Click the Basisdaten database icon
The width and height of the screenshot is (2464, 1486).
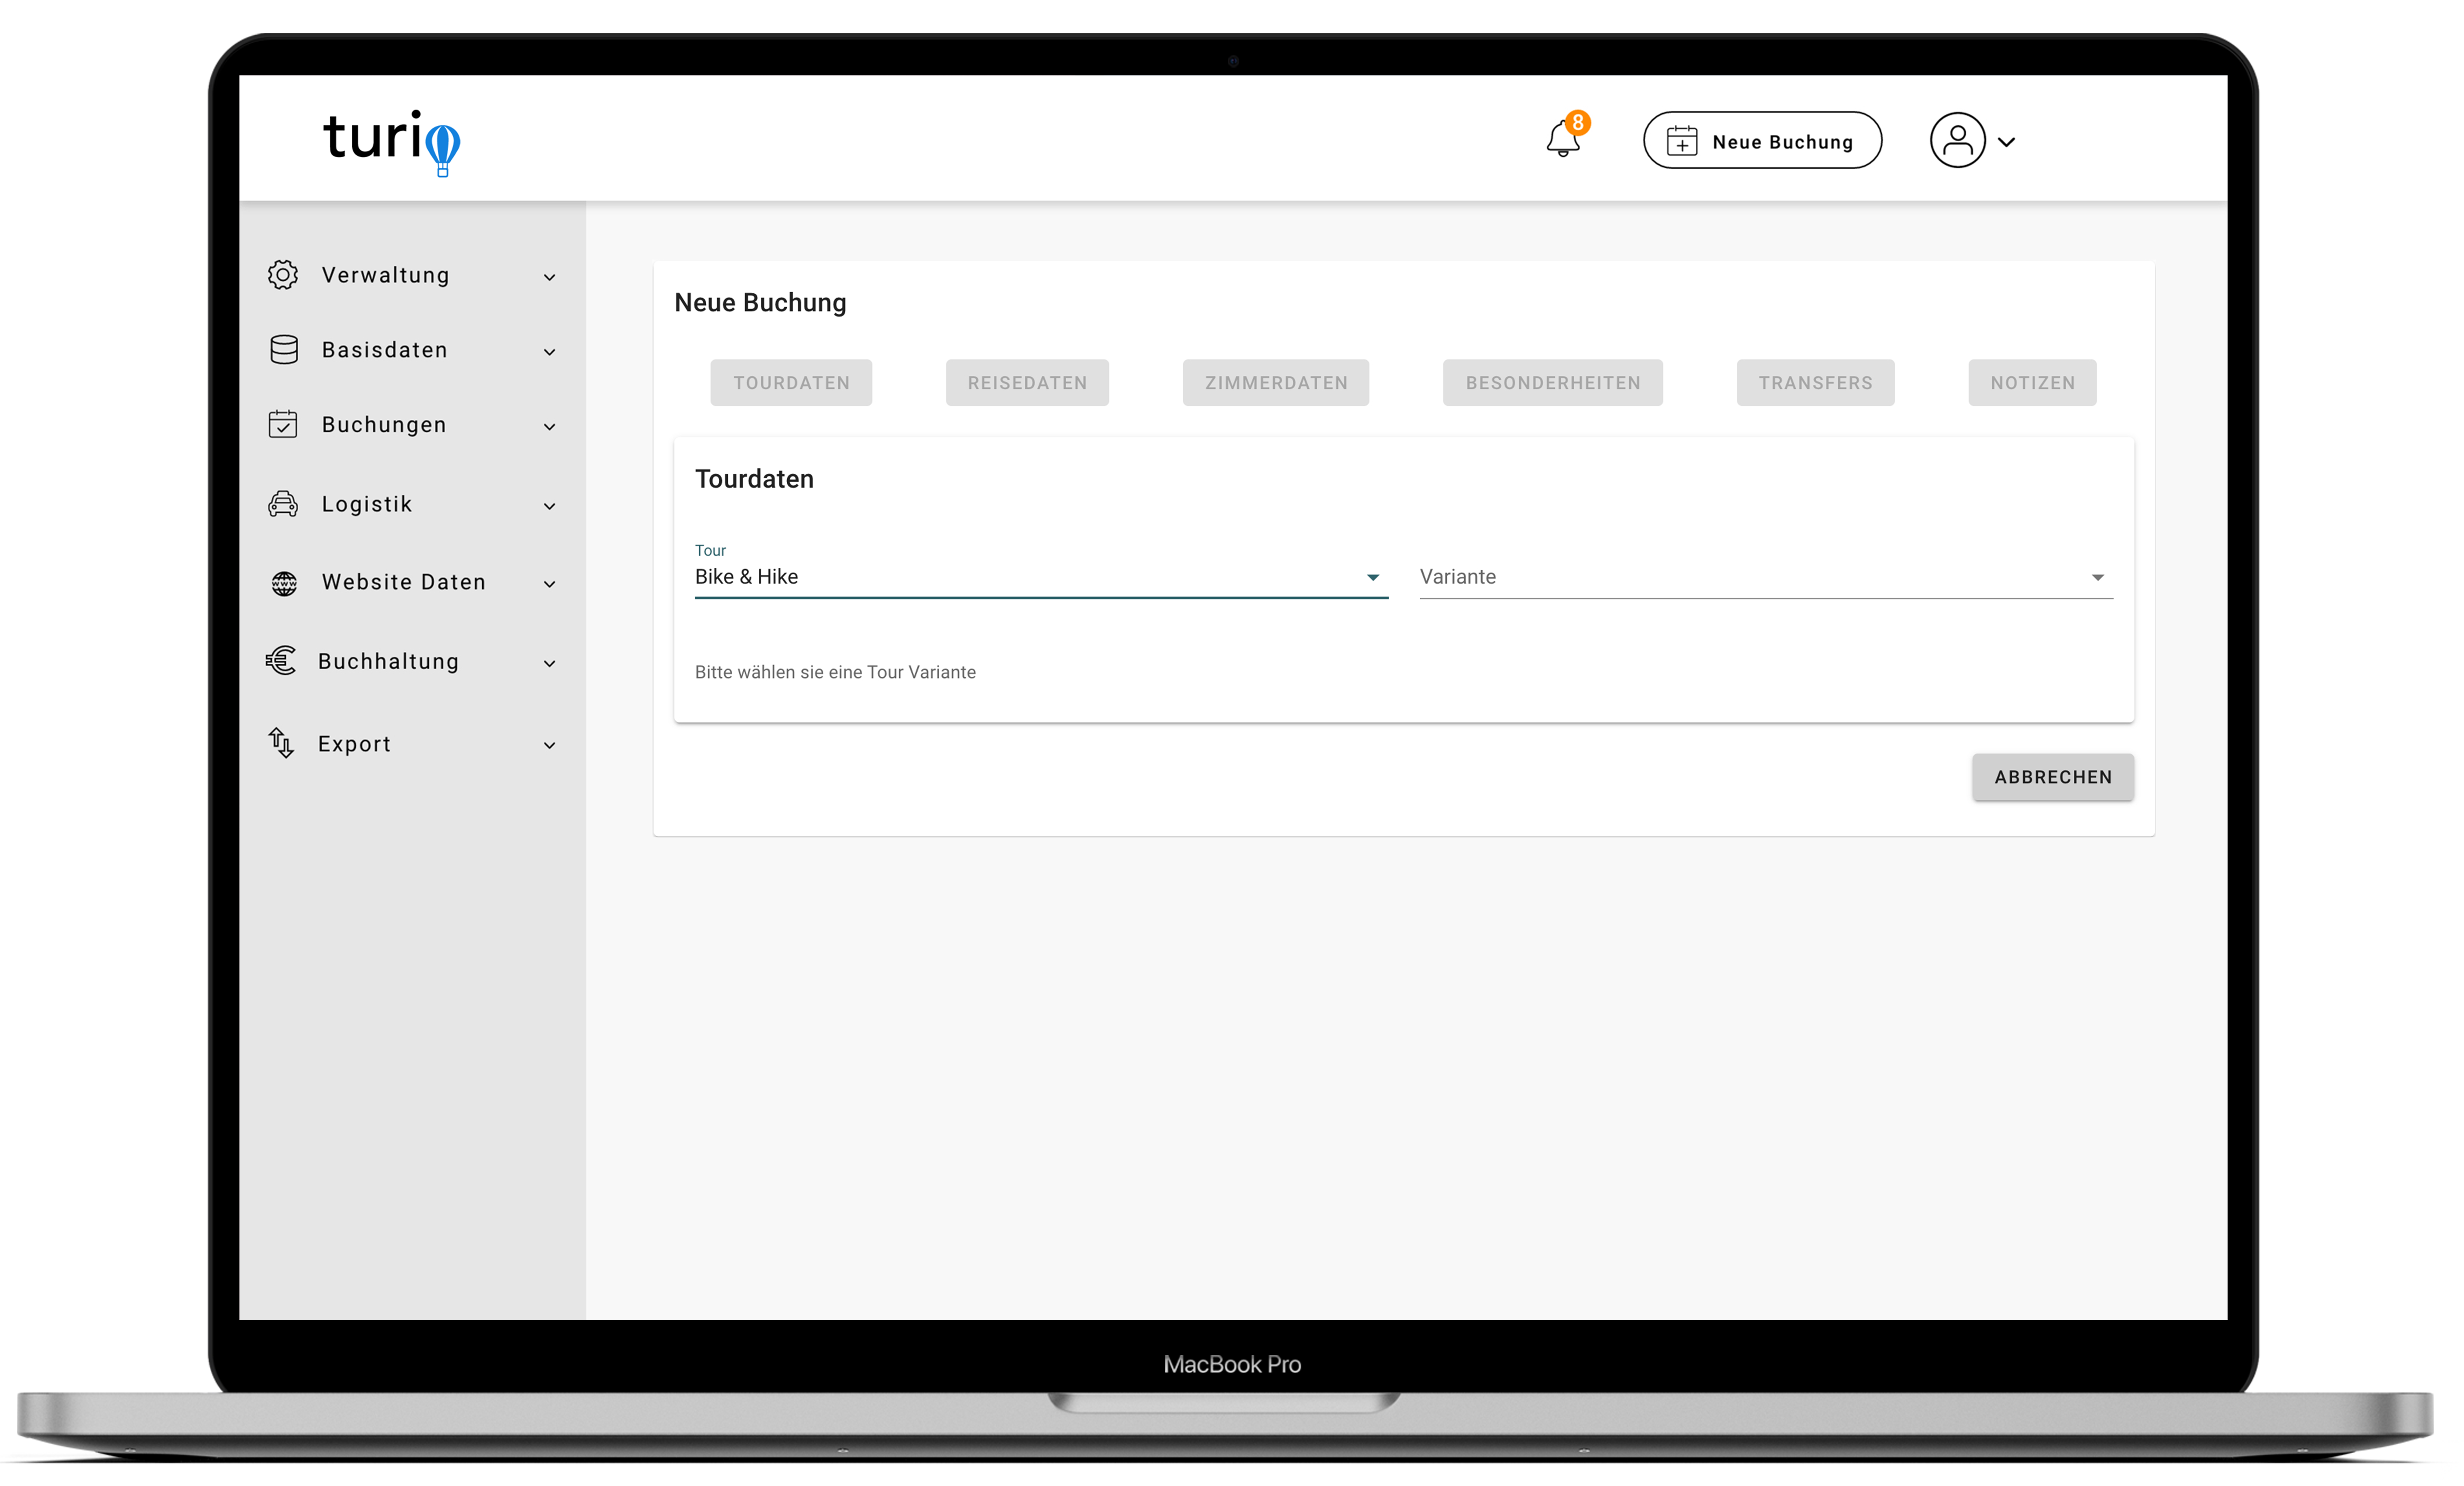284,350
